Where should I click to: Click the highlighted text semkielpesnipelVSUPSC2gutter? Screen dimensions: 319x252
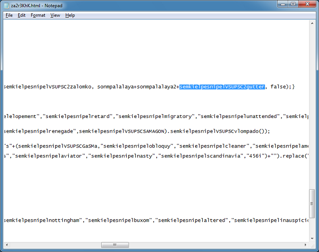(222, 87)
